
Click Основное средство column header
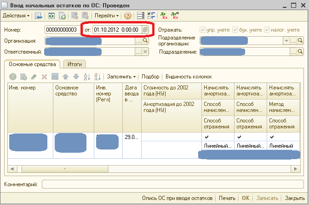74,107
